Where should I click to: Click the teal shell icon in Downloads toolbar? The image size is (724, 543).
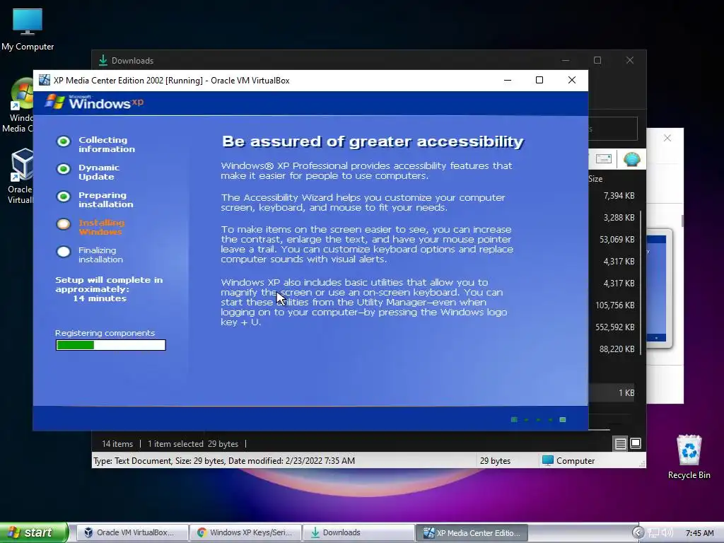pyautogui.click(x=631, y=159)
